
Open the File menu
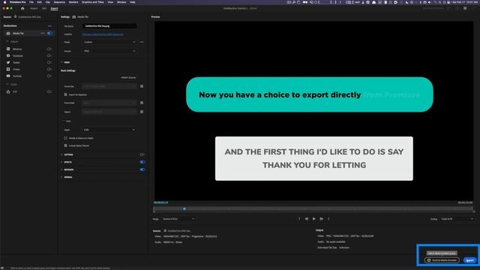click(31, 2)
